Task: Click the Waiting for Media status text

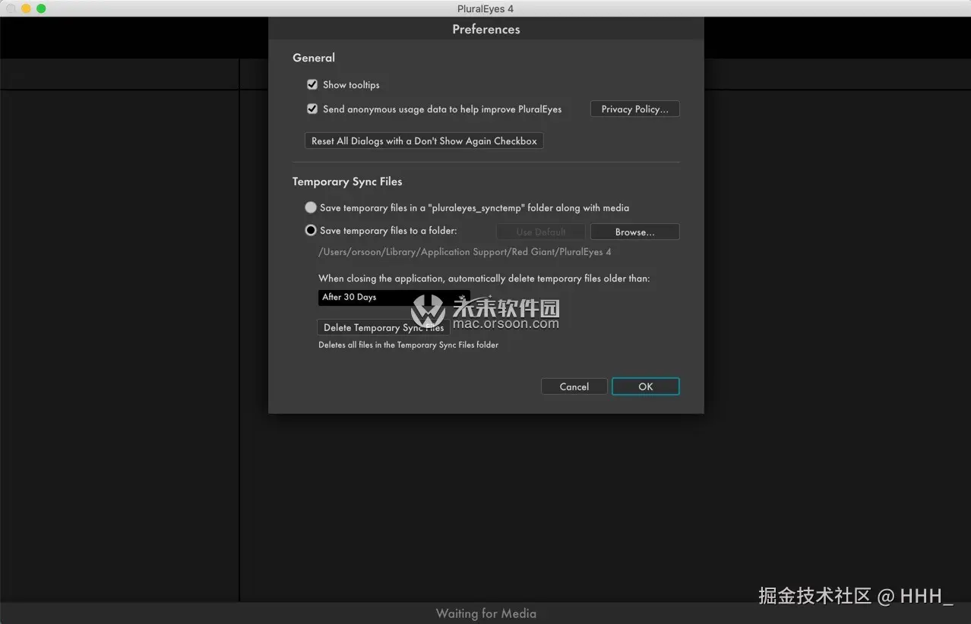Action: [x=486, y=613]
